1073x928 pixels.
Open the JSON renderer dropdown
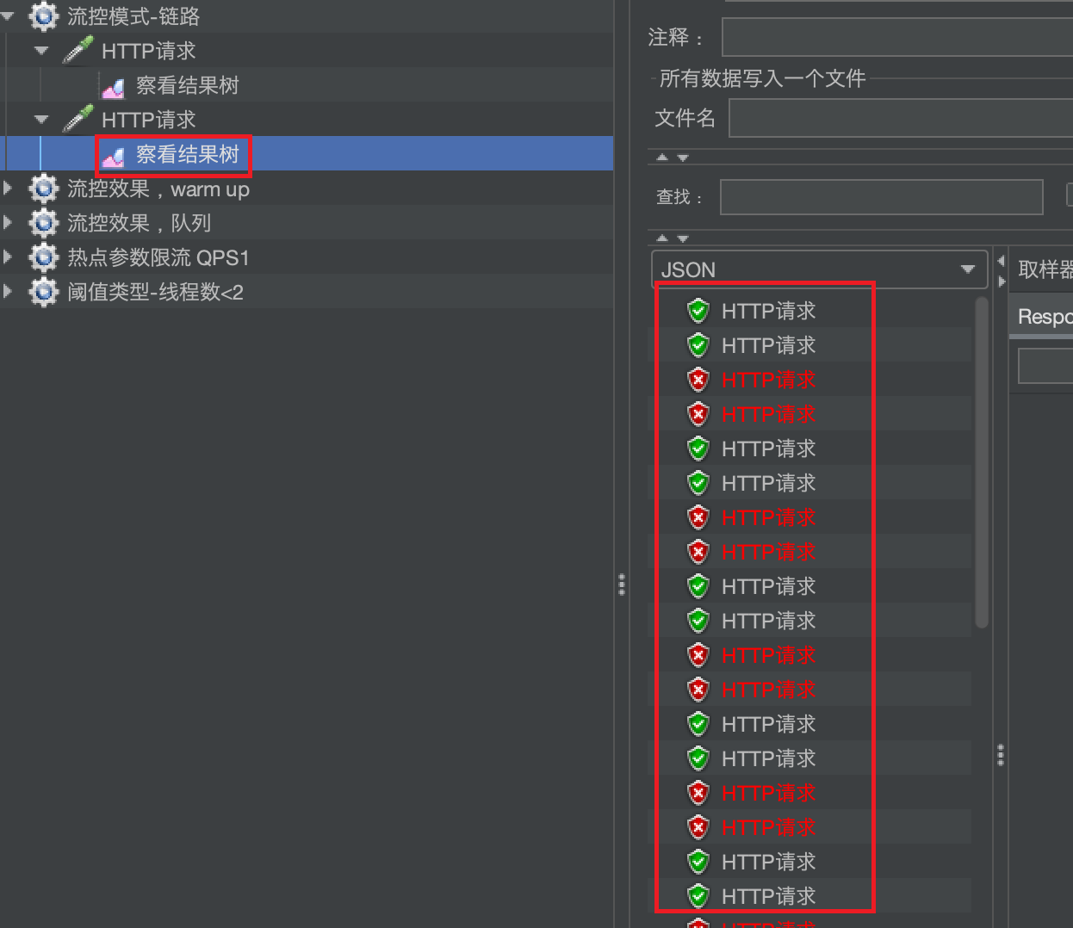point(819,269)
